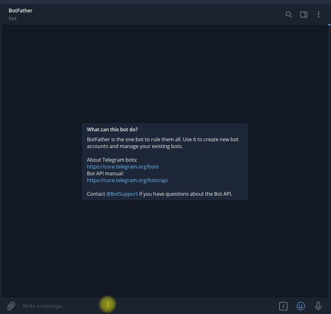Image resolution: width=331 pixels, height=314 pixels.
Task: Open the @BotSupport mention link
Action: pyautogui.click(x=122, y=194)
